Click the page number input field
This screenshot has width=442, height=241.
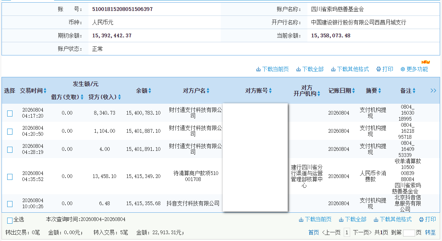[x=409, y=233]
